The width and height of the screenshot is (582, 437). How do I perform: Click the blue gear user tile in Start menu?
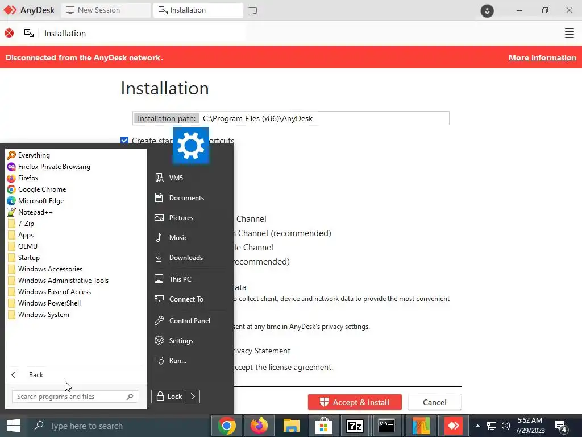pos(191,146)
